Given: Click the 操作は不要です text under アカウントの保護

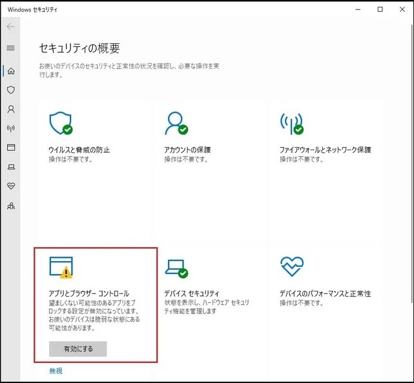Looking at the screenshot, I should click(x=186, y=159).
